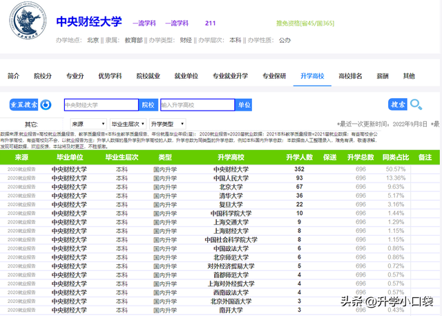This screenshot has width=442, height=316.
Task: Open the 来源 dropdown
Action: pyautogui.click(x=88, y=124)
